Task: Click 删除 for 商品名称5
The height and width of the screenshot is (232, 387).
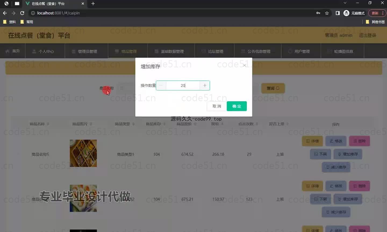Action: tap(359, 141)
